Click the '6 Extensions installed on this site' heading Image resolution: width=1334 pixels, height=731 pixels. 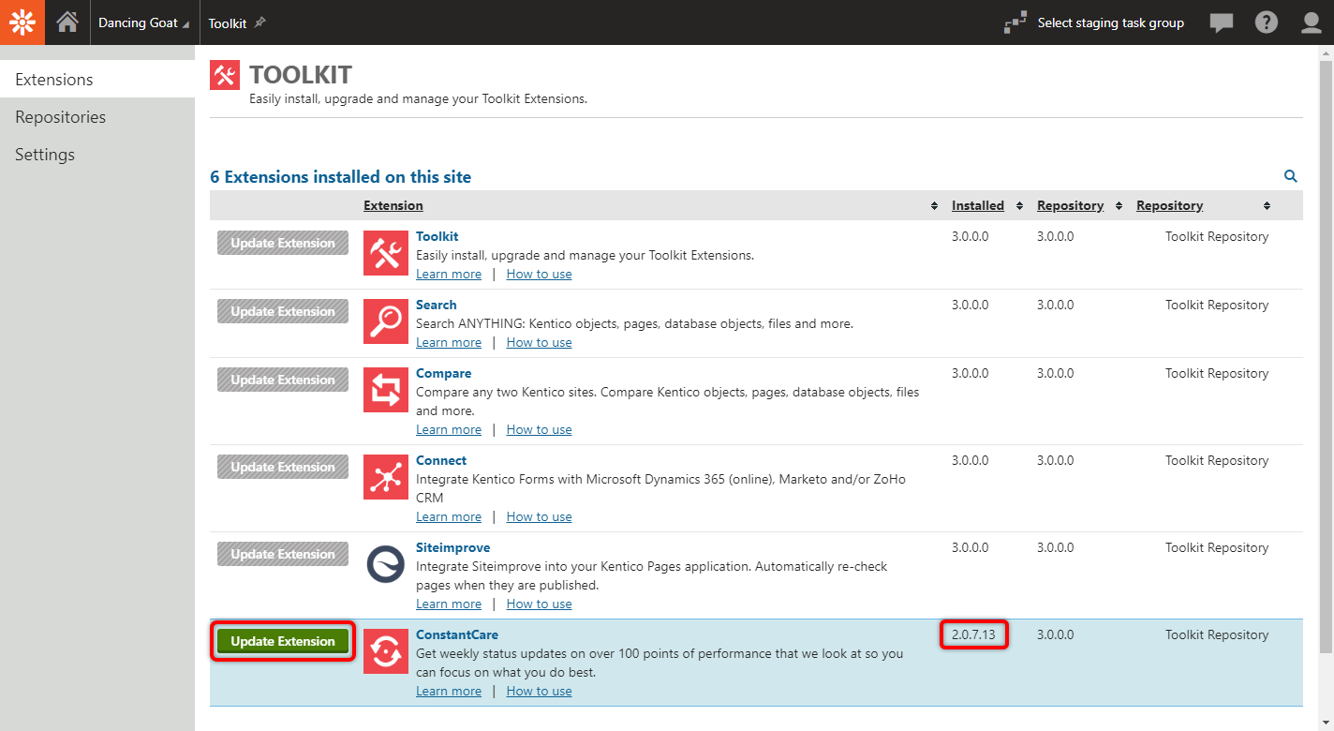click(341, 177)
